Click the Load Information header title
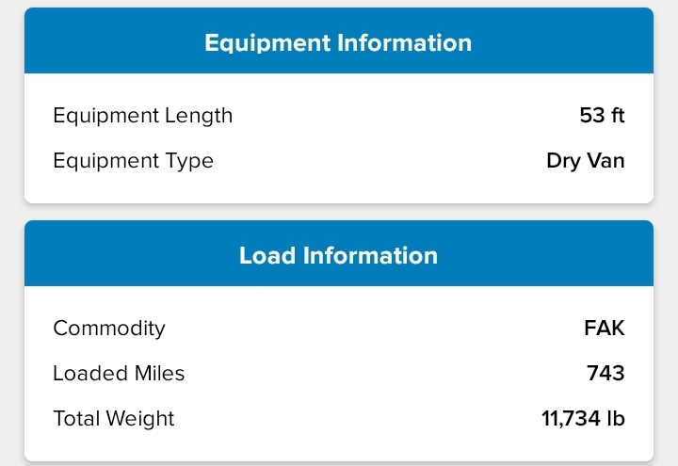Screen dimensions: 678x466 click(338, 255)
